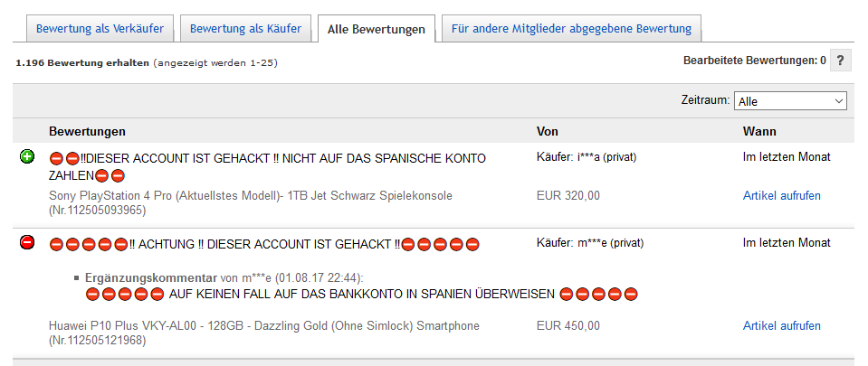The height and width of the screenshot is (366, 868).
Task: Select the Alle Bewertungen tab
Action: point(377,29)
